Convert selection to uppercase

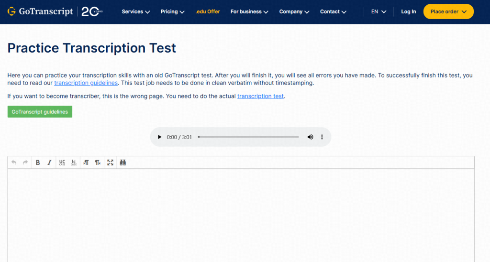click(62, 163)
